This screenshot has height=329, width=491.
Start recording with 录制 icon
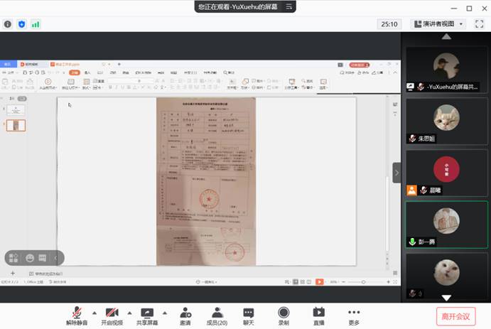(284, 315)
